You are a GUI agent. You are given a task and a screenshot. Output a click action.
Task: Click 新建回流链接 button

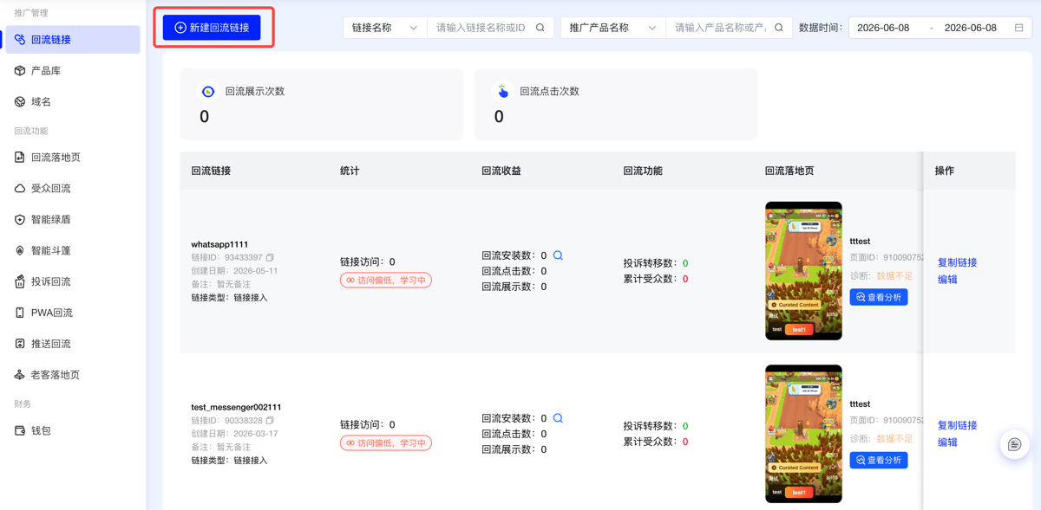(212, 28)
